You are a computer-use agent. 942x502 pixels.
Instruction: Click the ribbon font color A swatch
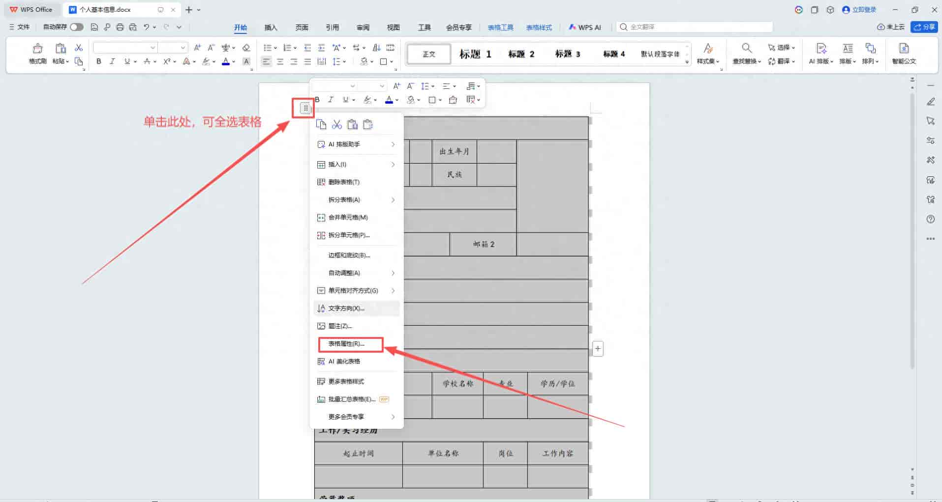[x=226, y=61]
